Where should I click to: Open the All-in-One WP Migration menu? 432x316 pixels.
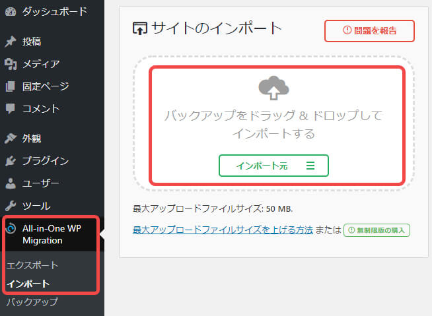tap(51, 234)
